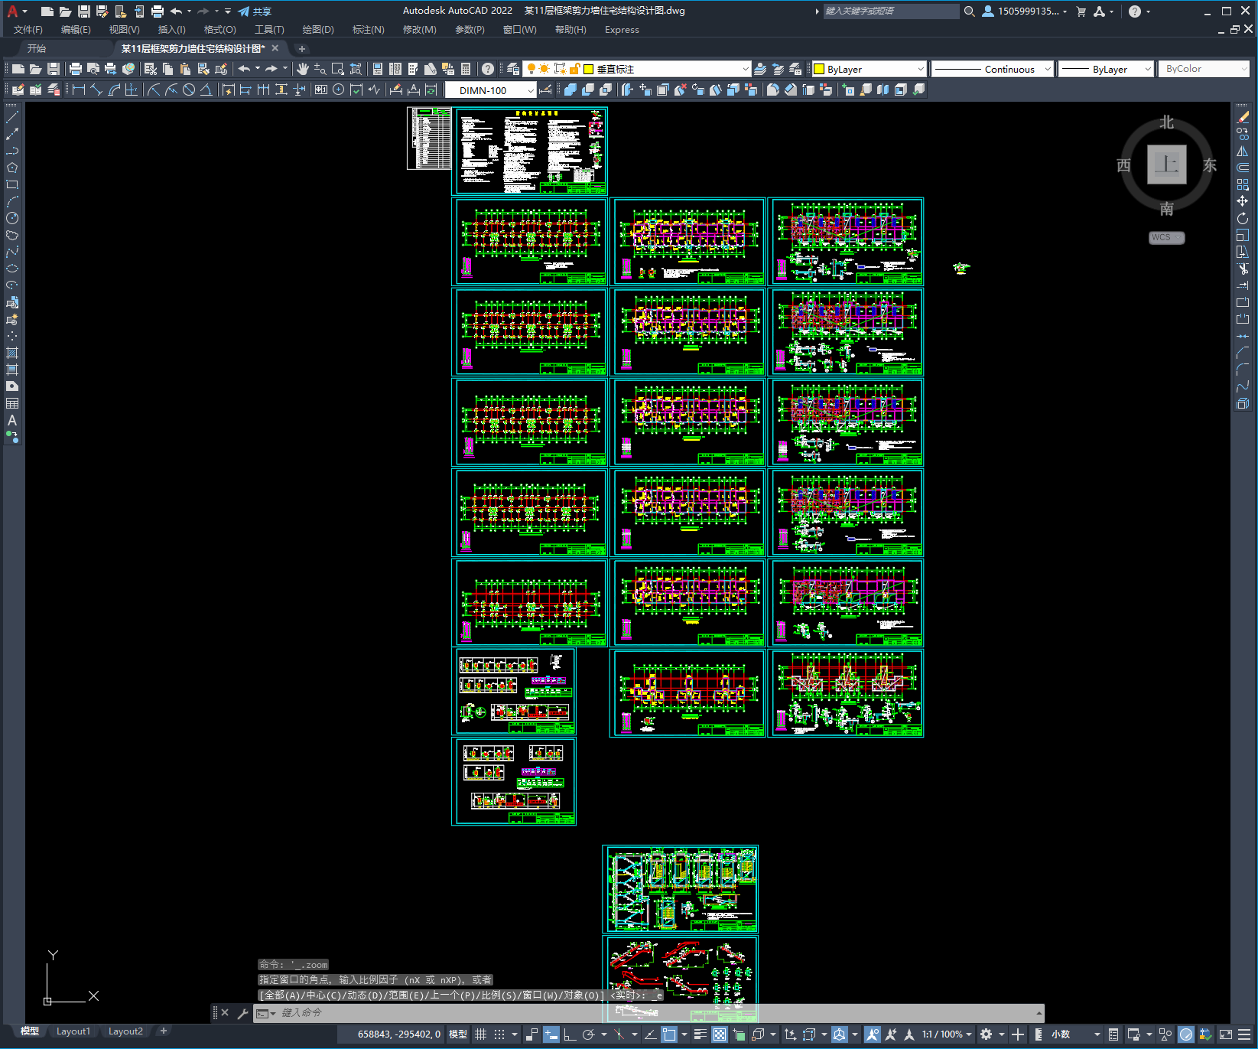Viewport: 1258px width, 1049px height.
Task: Click the Help question mark in the toolbar
Action: click(x=488, y=69)
